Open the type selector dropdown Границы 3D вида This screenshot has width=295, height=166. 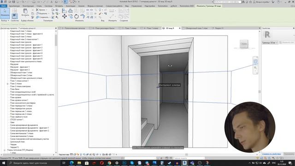[x=270, y=43]
